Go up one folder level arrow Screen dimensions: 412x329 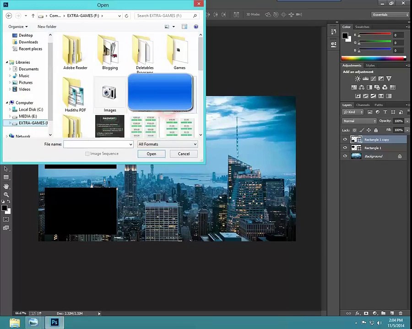(x=33, y=16)
